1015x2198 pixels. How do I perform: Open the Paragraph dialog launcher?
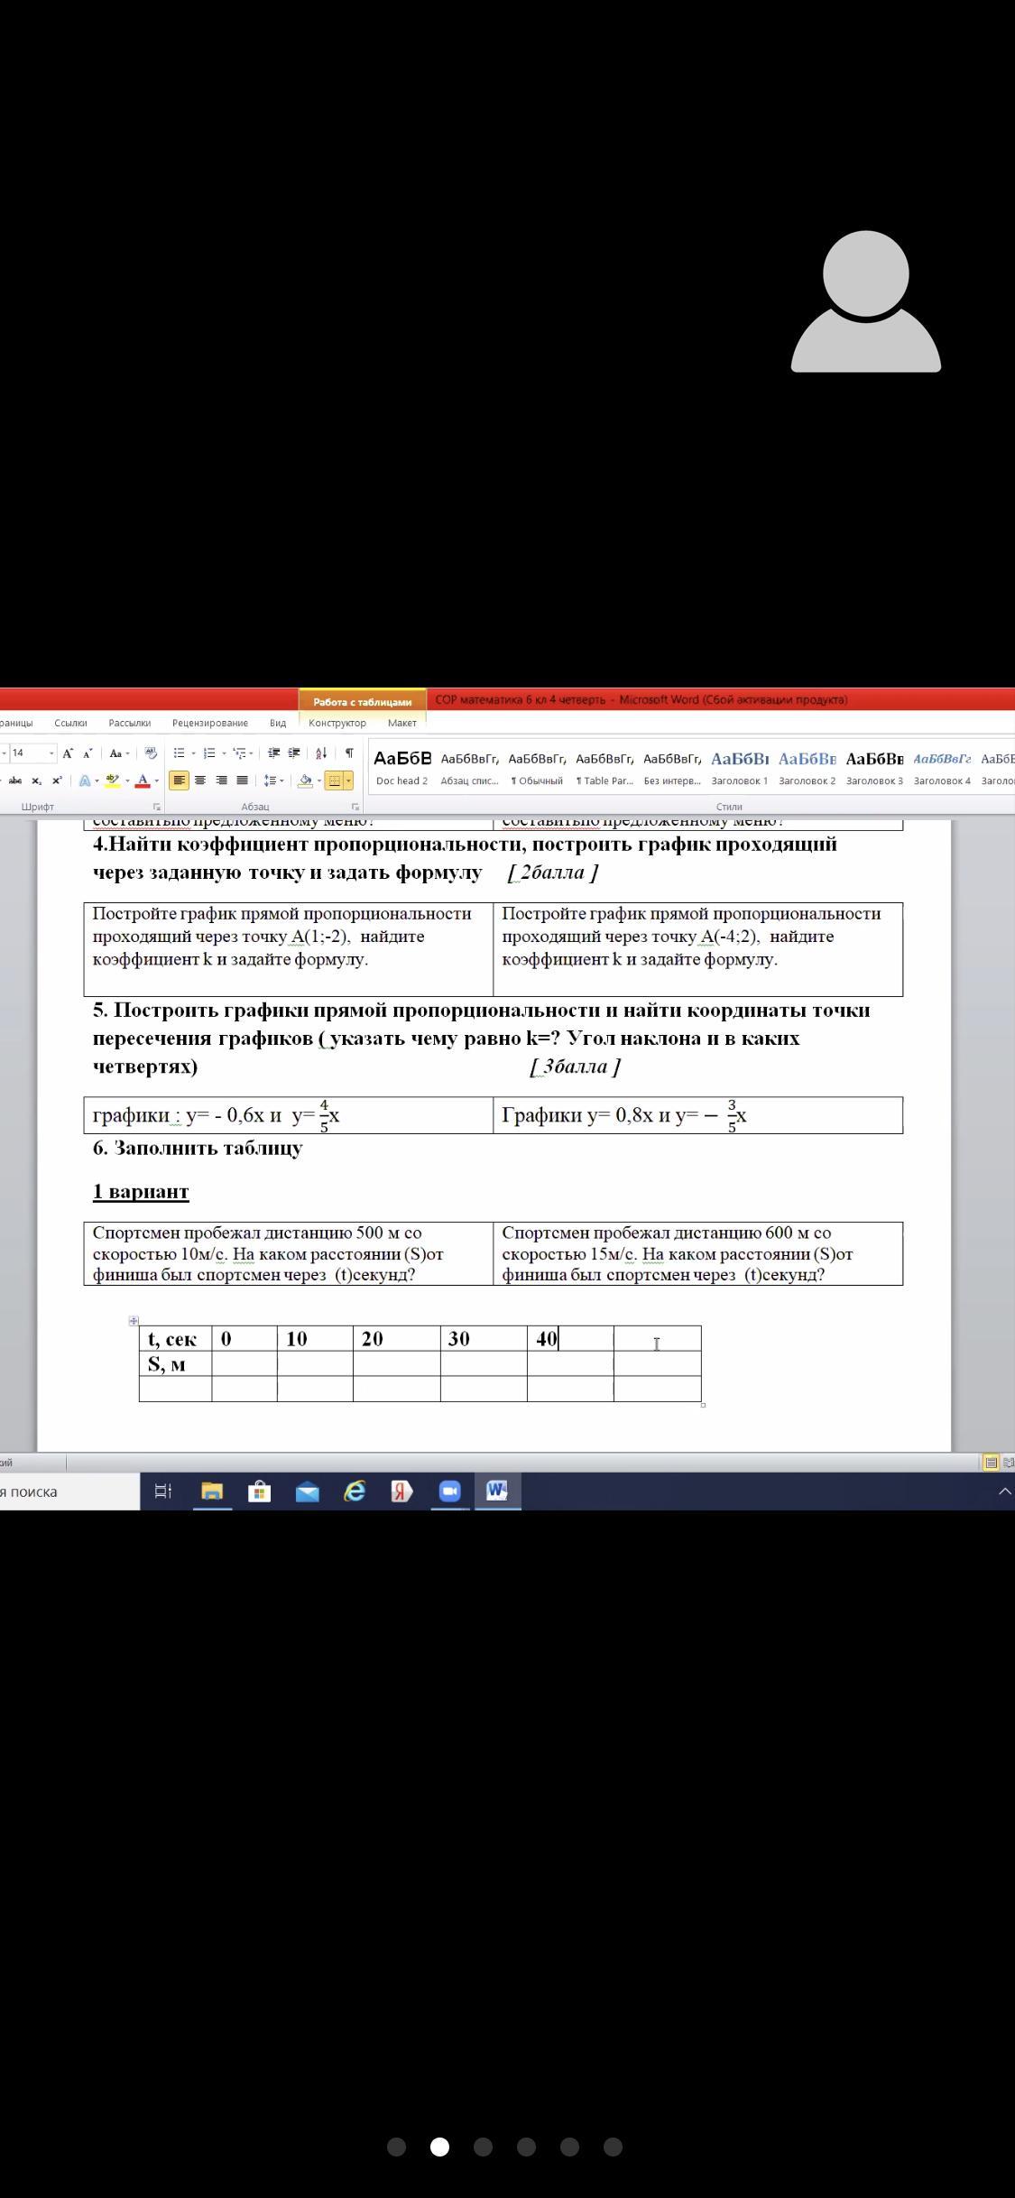tap(355, 807)
